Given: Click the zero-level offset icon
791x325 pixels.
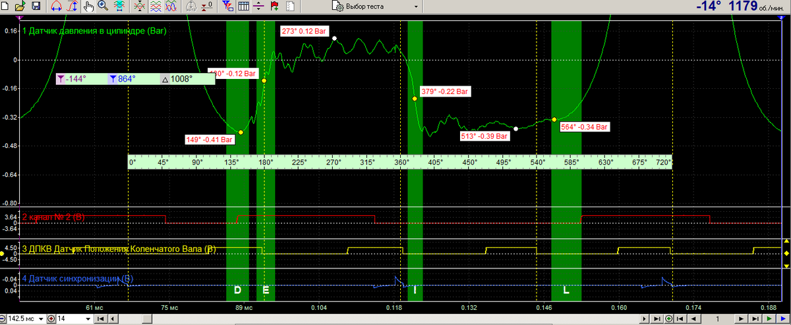Looking at the screenshot, I should click(x=206, y=7).
